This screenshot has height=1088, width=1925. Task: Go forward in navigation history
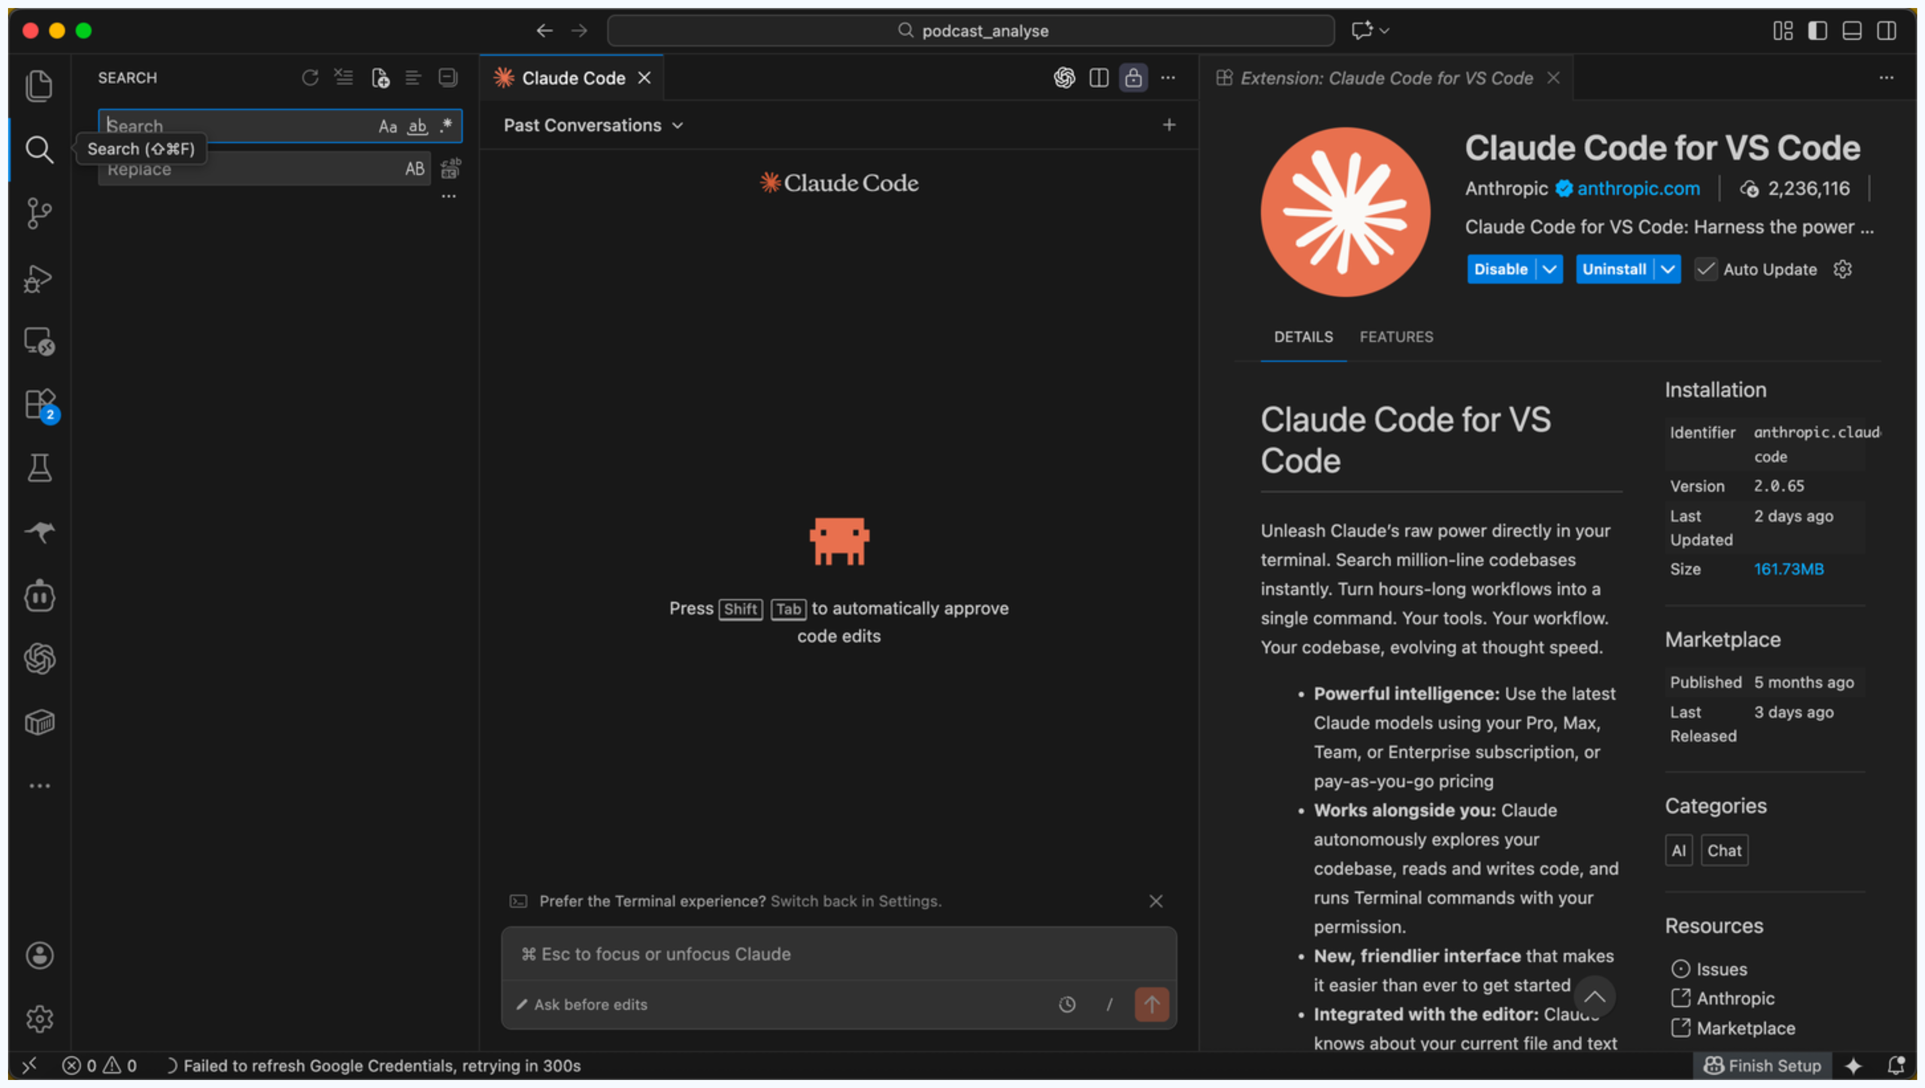tap(580, 31)
